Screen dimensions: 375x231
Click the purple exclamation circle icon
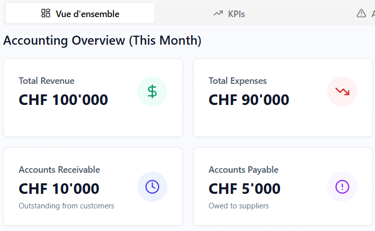(342, 187)
